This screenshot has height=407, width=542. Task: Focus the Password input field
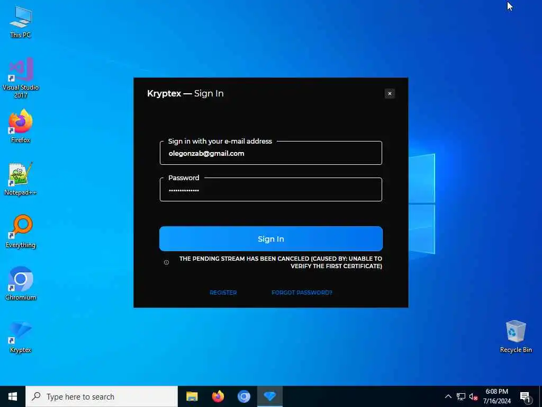[x=271, y=190]
